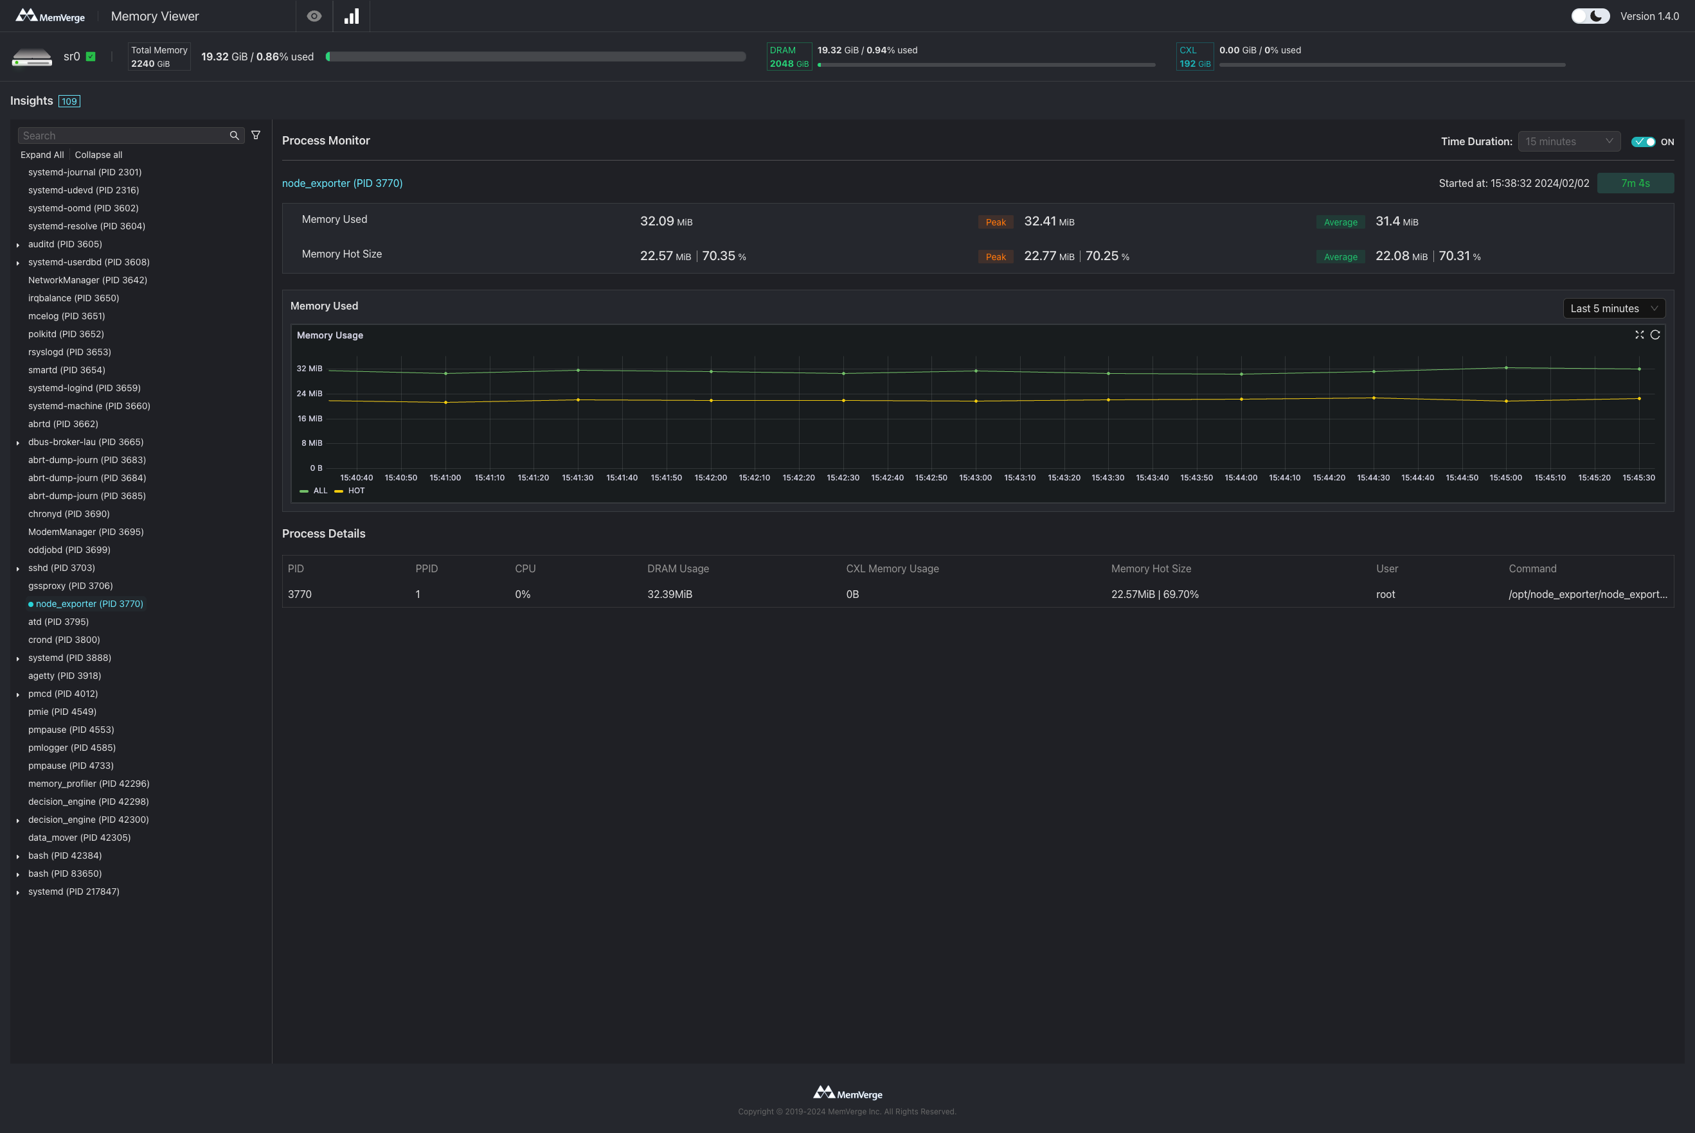The height and width of the screenshot is (1133, 1695).
Task: Expand the systemd (PID 217847) node
Action: click(x=18, y=892)
